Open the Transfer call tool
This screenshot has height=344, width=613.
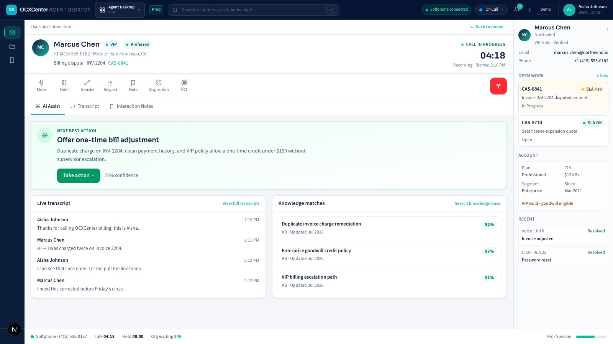point(87,86)
